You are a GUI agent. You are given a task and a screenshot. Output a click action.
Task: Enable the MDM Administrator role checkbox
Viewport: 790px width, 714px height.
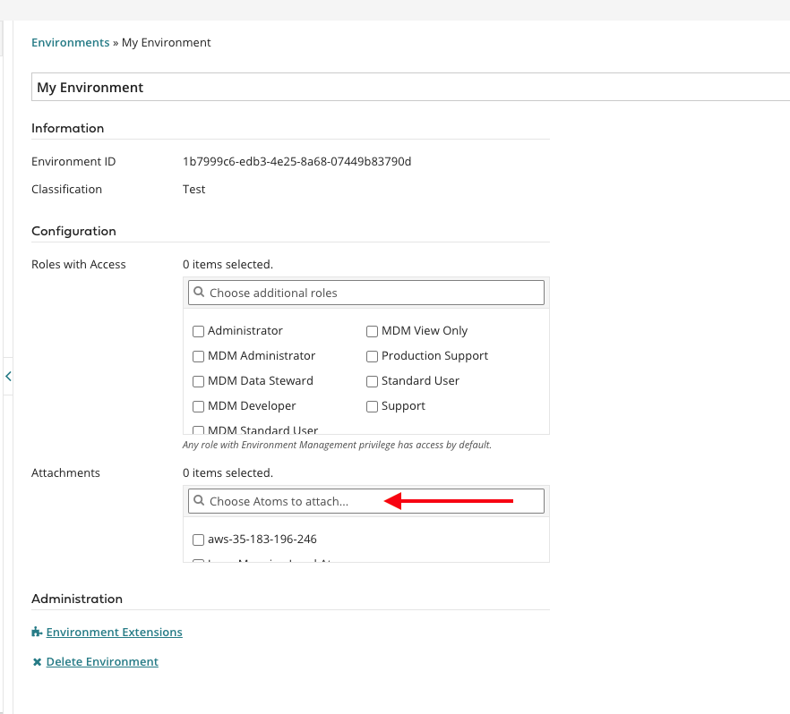(x=199, y=356)
